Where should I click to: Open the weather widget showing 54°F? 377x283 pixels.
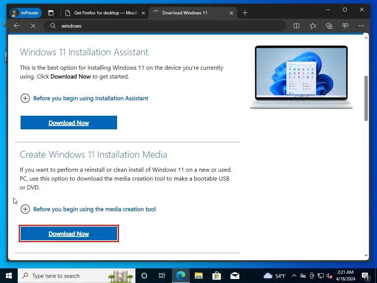tap(274, 276)
